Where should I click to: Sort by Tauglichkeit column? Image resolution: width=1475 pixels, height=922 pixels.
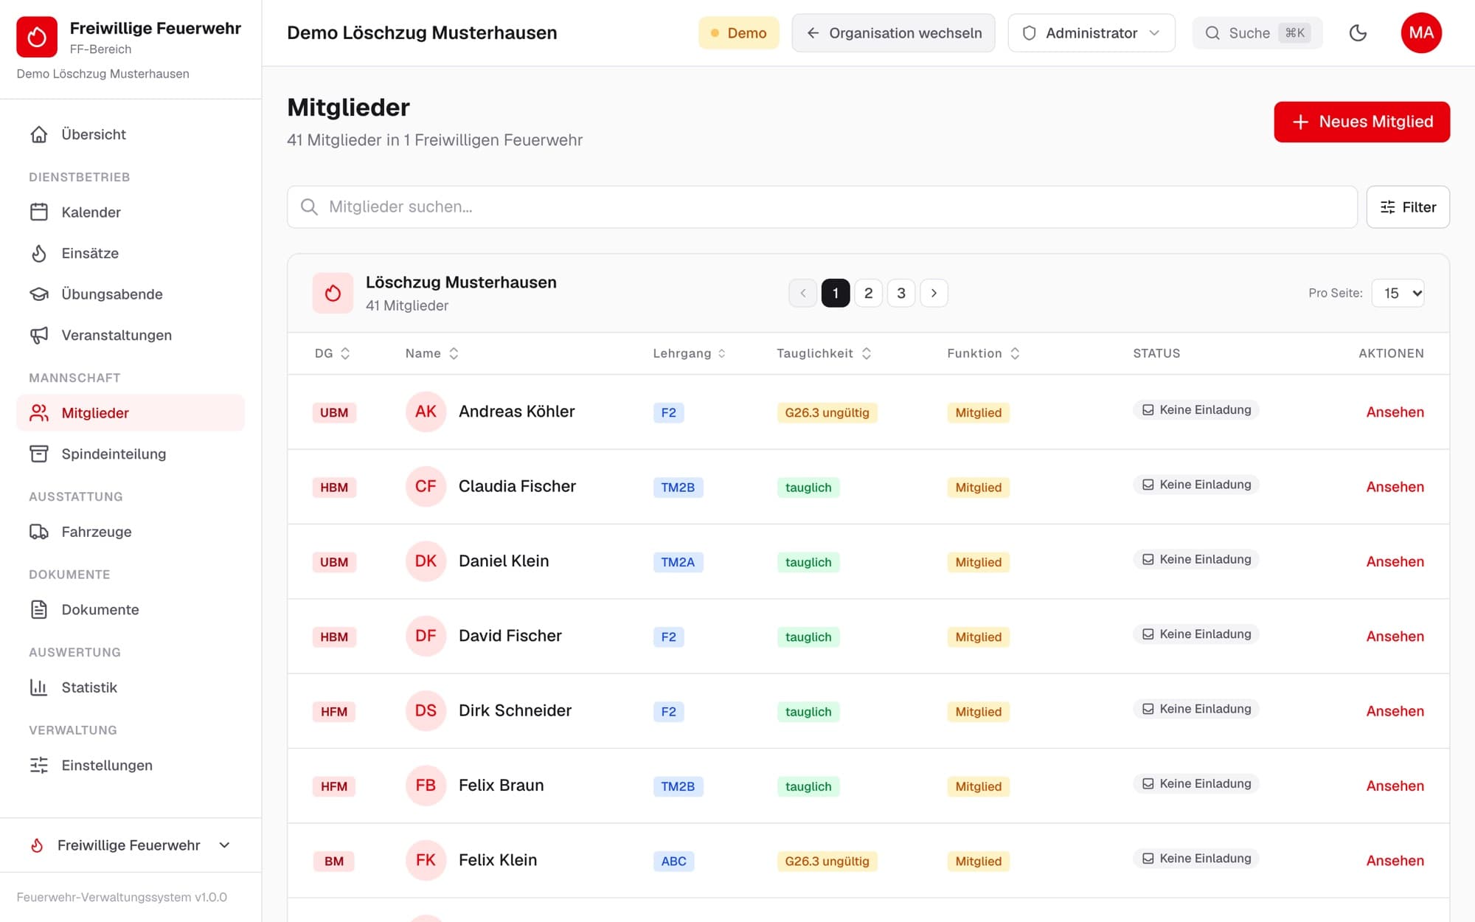click(824, 353)
